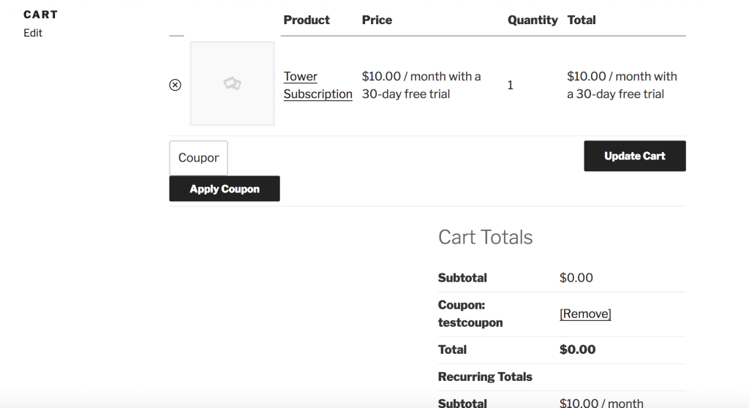Select the bold $0.00 Total amount
The image size is (749, 408).
click(x=578, y=350)
